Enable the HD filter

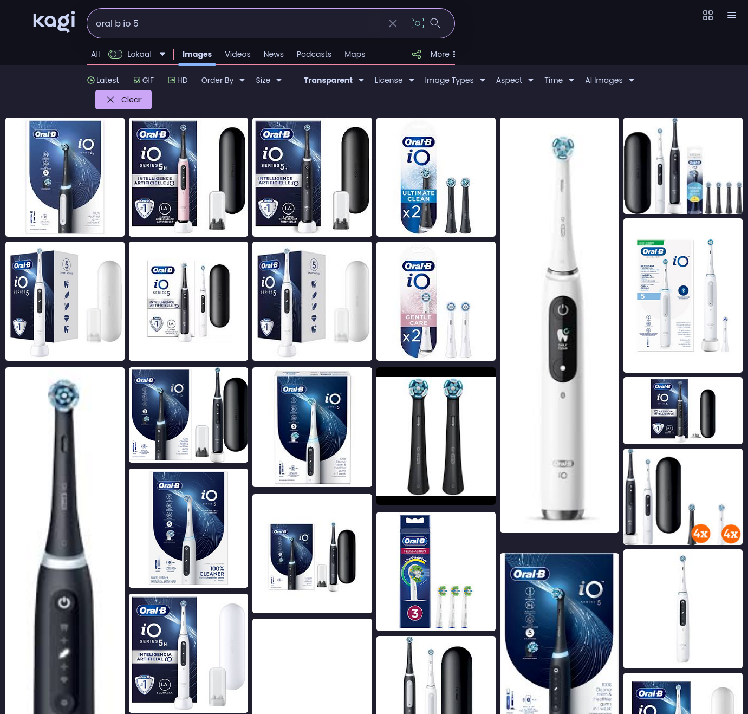pos(178,80)
